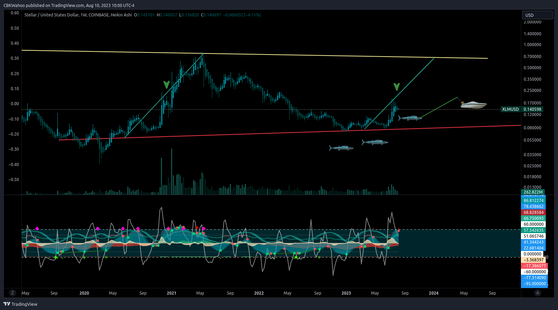Click the red -17.386077 value label
558x310 pixels.
pyautogui.click(x=534, y=266)
